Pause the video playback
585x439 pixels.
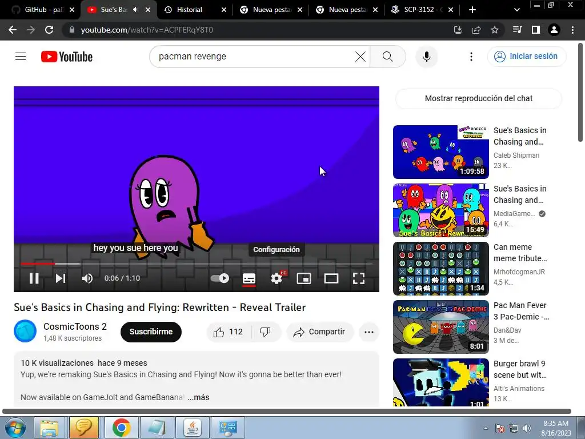(34, 278)
